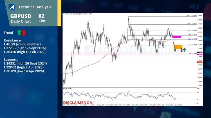Screen dimensions: 211x118
Task: Click '1.37256 (high 17 Sept 2025)'
Action: [x=25, y=48]
